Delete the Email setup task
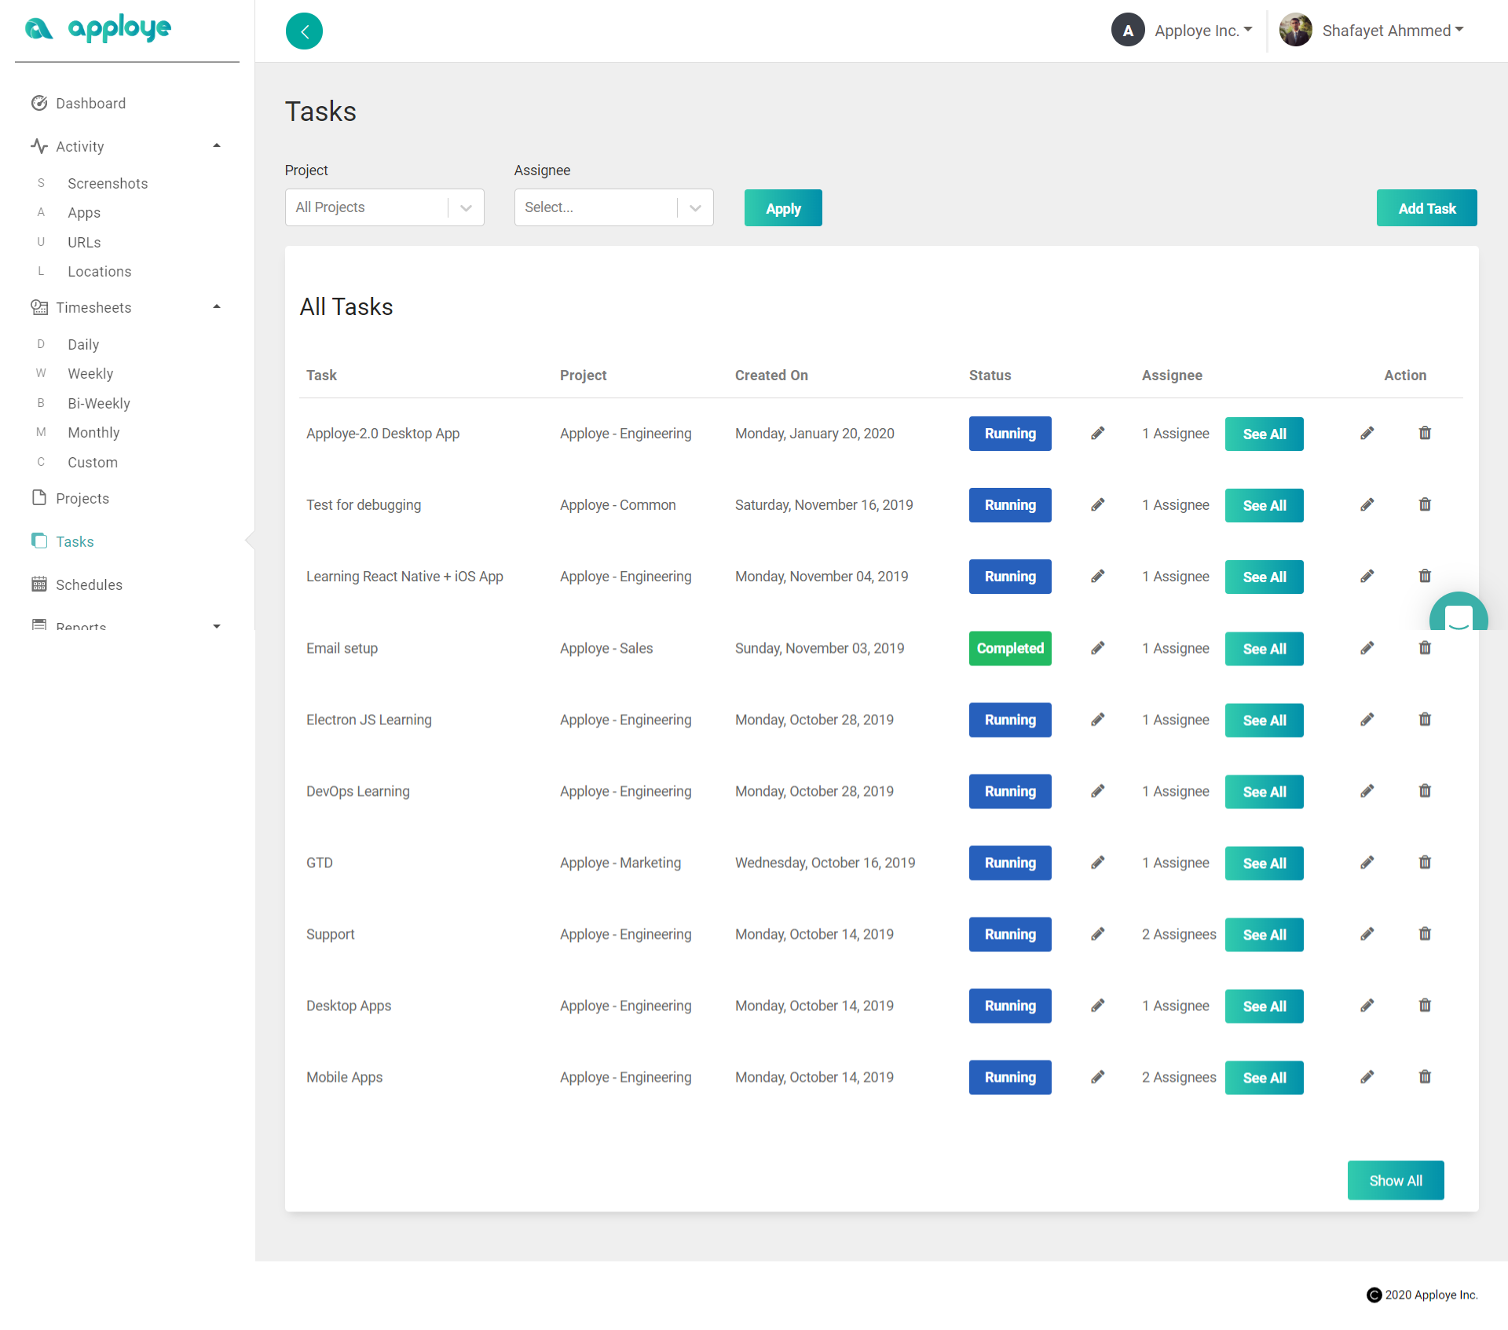1508x1330 pixels. pos(1425,648)
